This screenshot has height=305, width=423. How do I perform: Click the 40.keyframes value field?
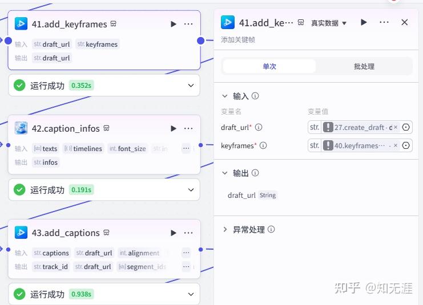[360, 145]
